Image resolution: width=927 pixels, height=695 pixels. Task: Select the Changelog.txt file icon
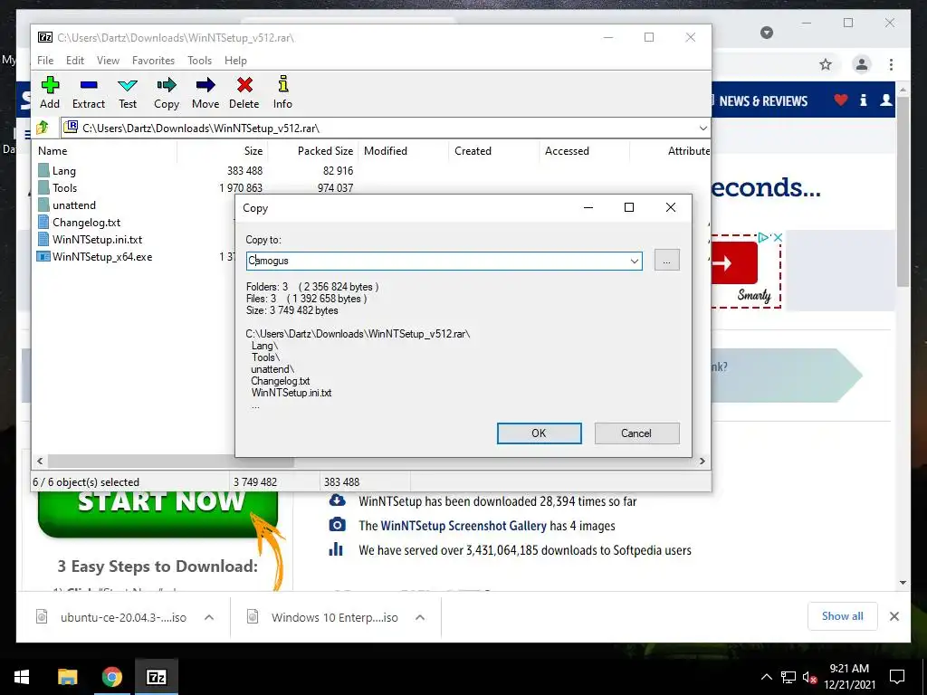tap(43, 223)
